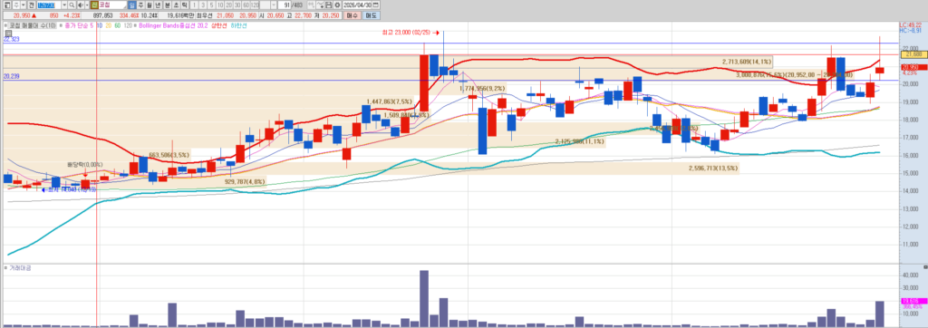Click the stock code input field

49,5
